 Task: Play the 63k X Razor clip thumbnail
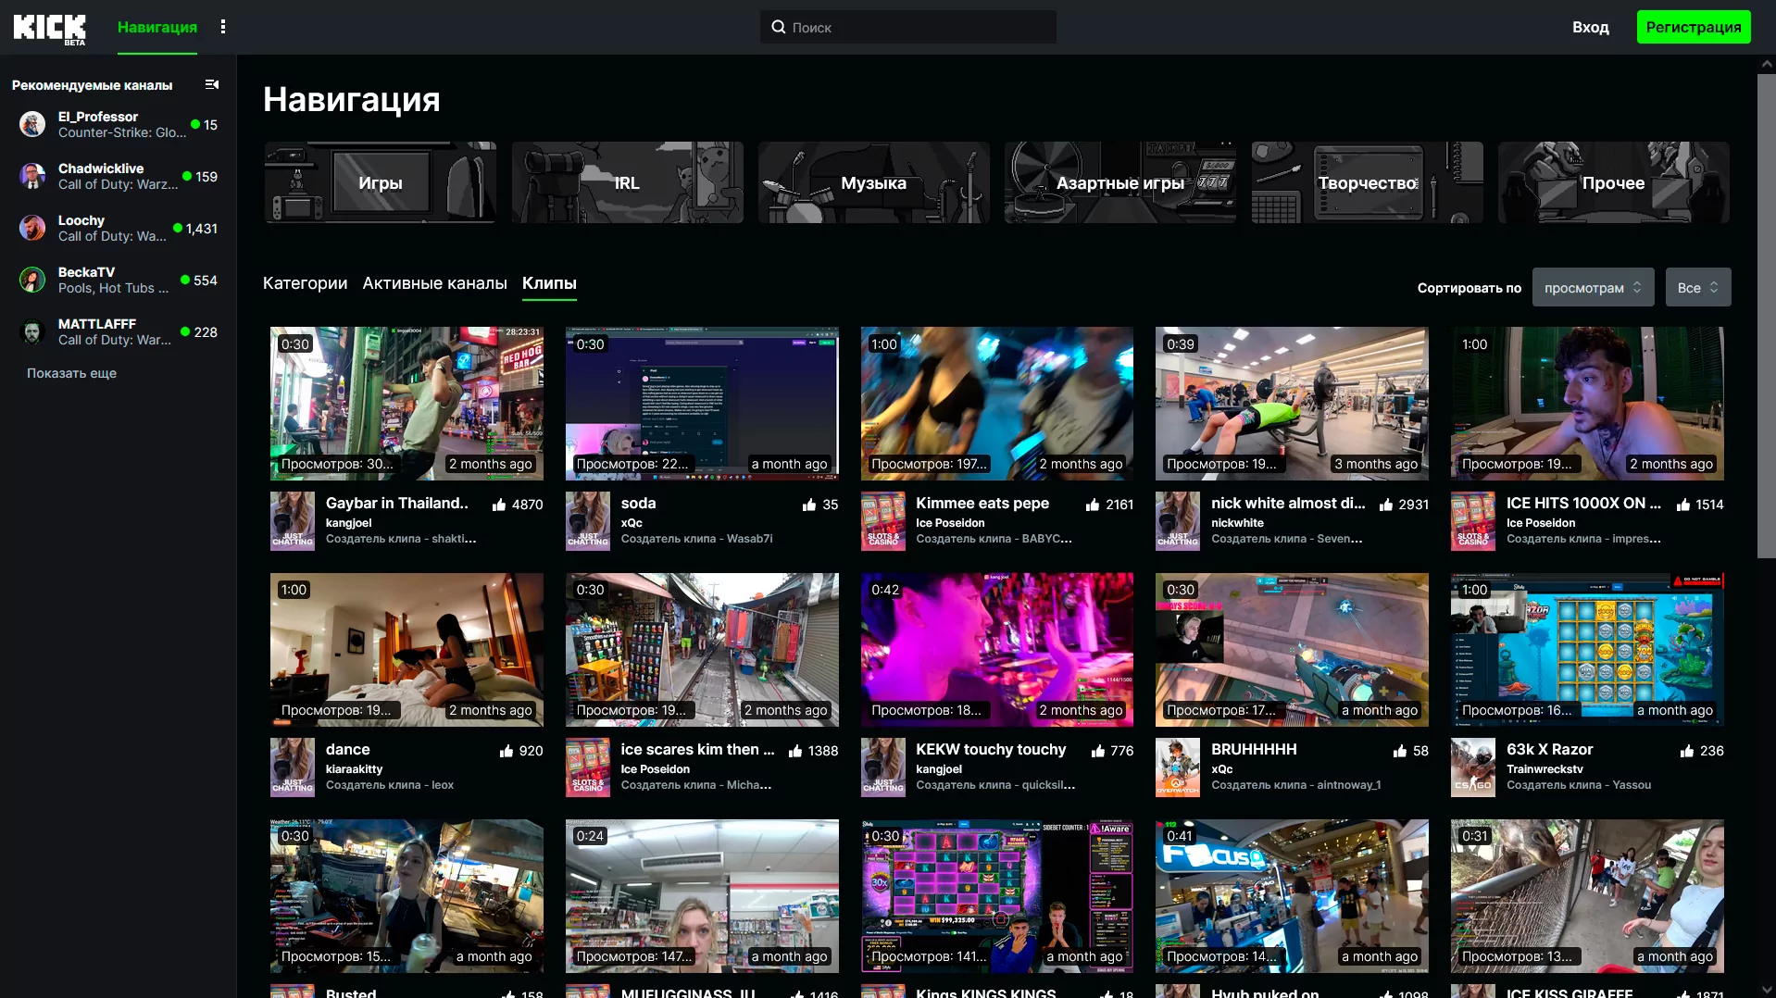coord(1587,650)
